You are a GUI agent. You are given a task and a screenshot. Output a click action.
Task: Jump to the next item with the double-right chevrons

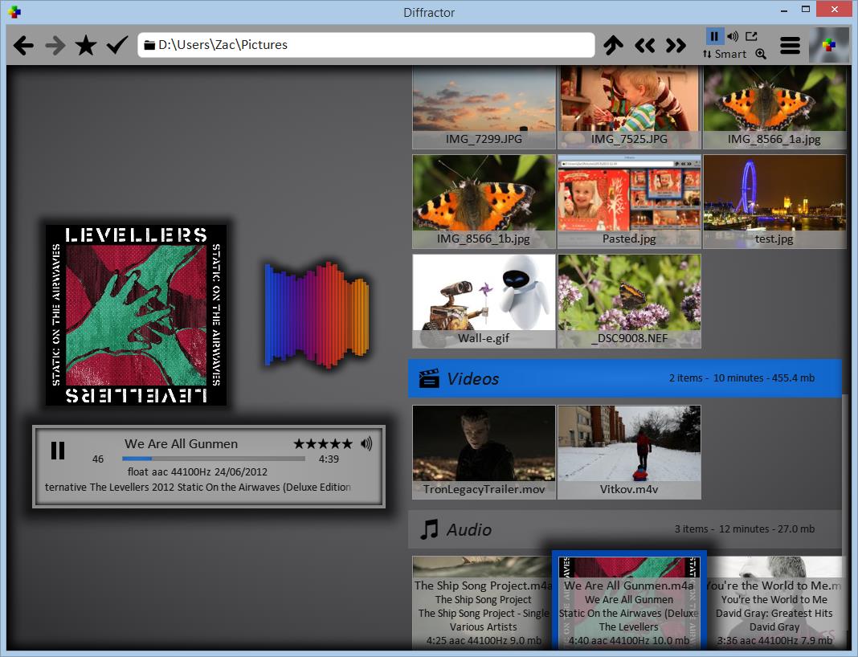pos(676,45)
